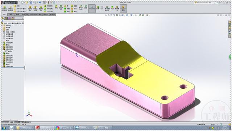The image size is (232, 131).
Task: Click the Fillet tool icon
Action: click(x=56, y=7)
